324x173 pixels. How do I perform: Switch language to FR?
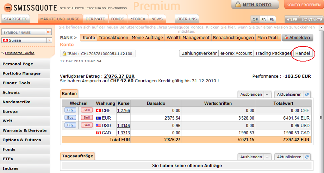coord(263,20)
